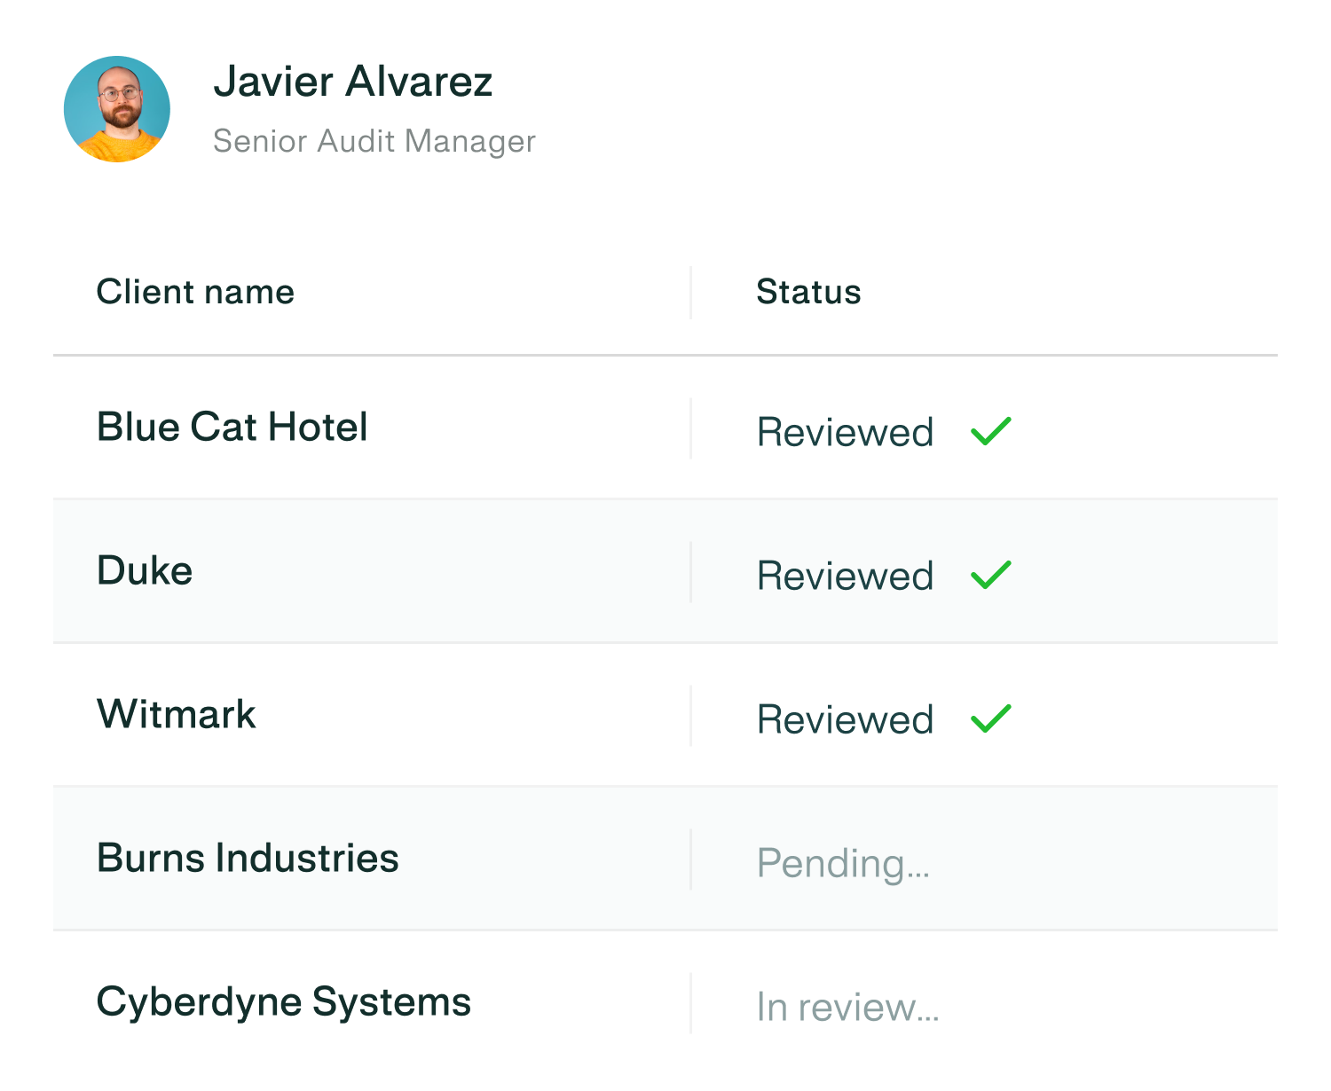Select the Duke client name
The width and height of the screenshot is (1331, 1091).
click(145, 570)
